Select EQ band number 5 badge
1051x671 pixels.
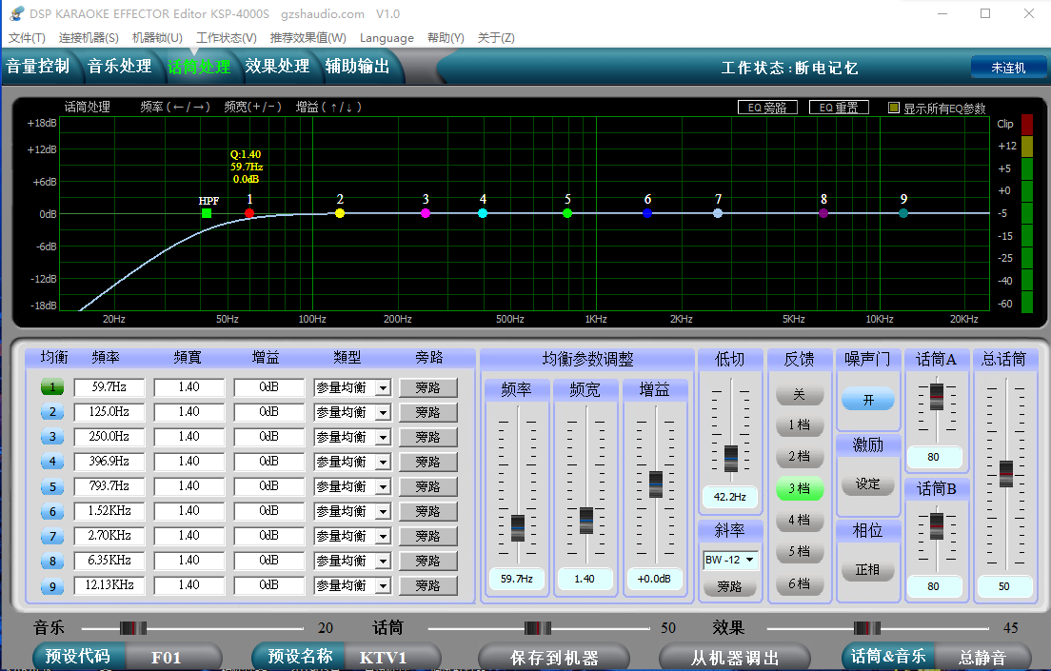(x=52, y=486)
